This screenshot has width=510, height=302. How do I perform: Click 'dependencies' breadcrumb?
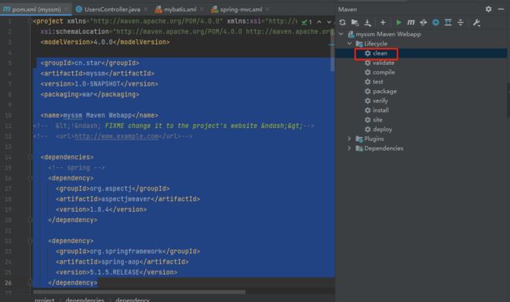(x=85, y=300)
